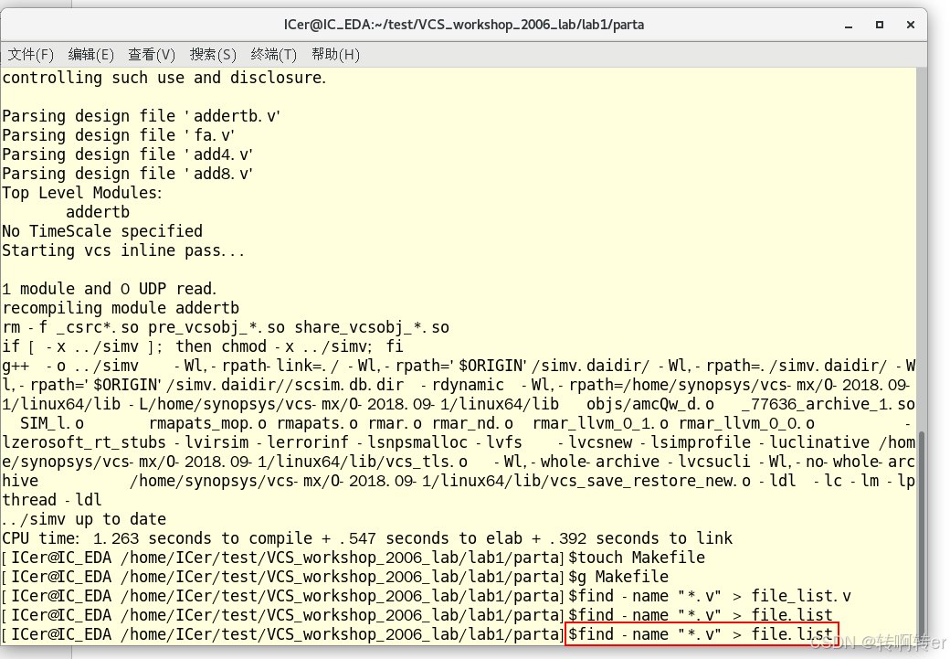Screen dimensions: 950x659
Task: Minimize the terminal window
Action: click(x=849, y=25)
